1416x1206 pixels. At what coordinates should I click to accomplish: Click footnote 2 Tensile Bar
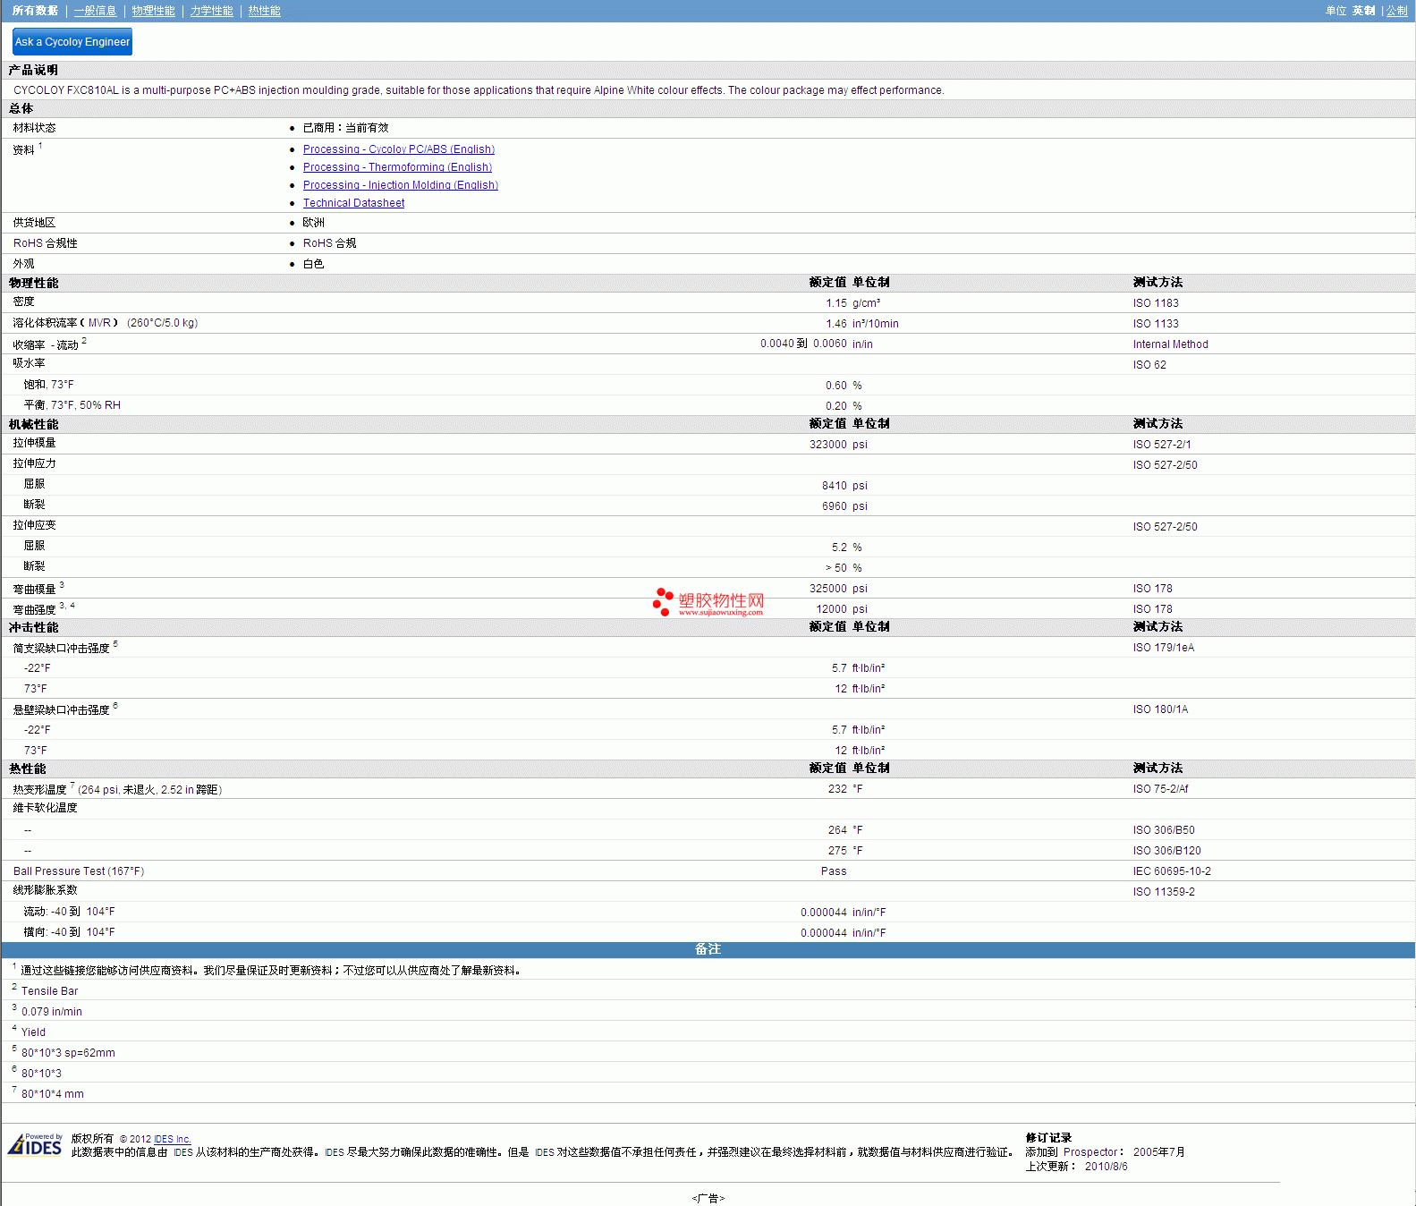click(x=49, y=991)
